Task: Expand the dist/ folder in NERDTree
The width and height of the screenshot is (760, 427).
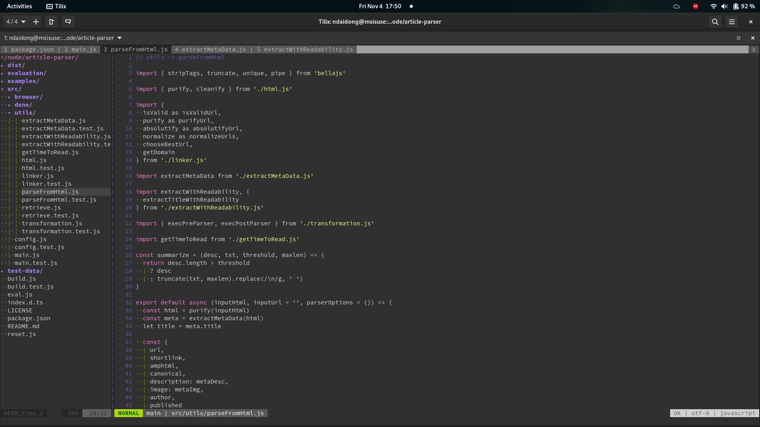Action: coord(16,65)
